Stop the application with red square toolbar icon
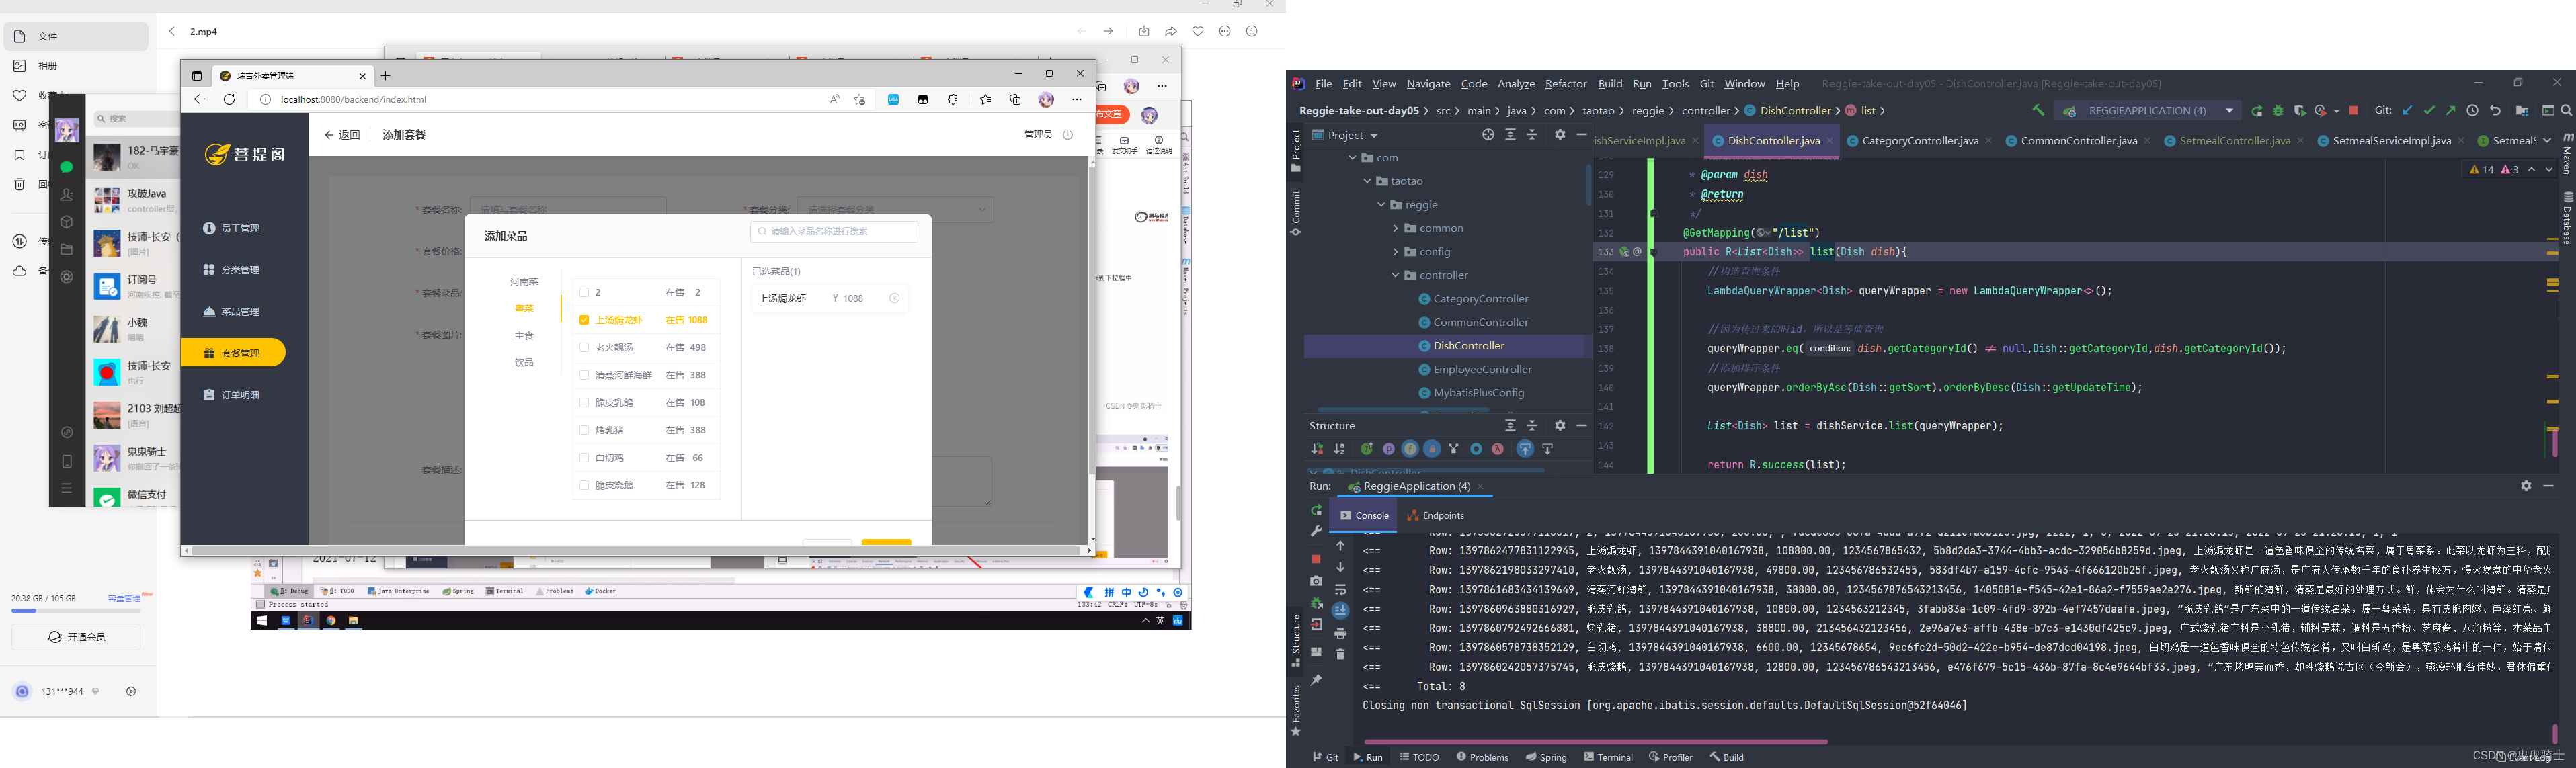Viewport: 2576px width, 768px height. click(x=2353, y=110)
